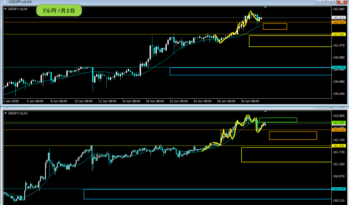Click the chart window icon beside the USDJPY-cd,H4 title
The width and height of the screenshot is (349, 205).
tap(5, 2)
